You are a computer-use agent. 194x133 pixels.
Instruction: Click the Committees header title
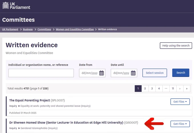point(19,20)
